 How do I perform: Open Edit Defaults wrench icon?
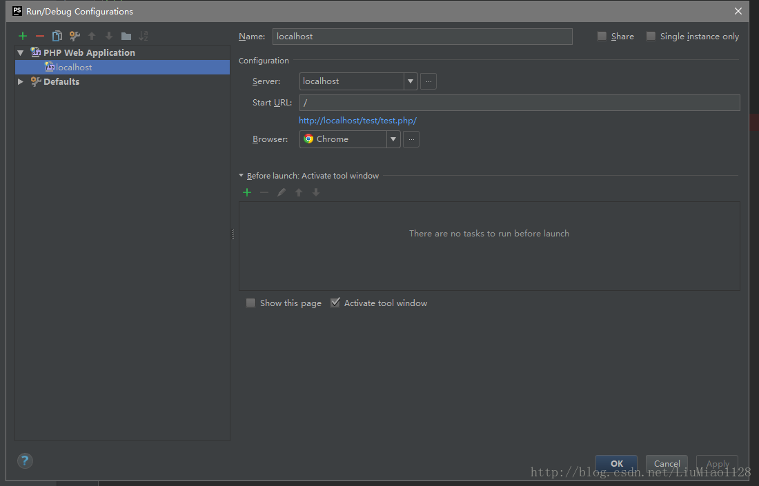point(75,36)
